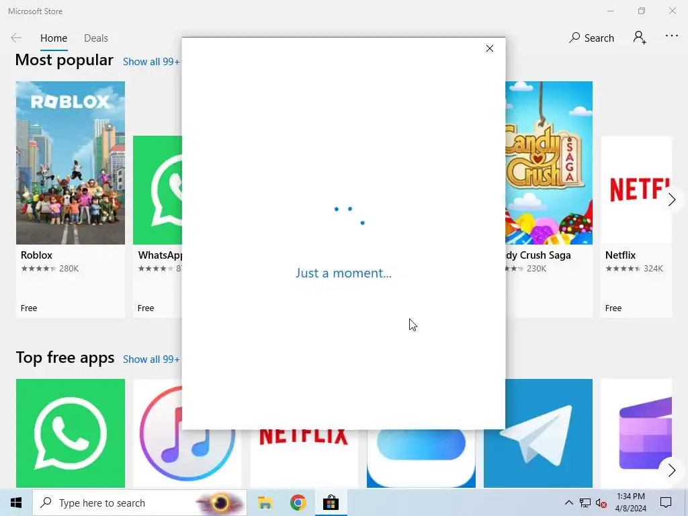Open the clock showing 1:34 PM

click(630, 503)
